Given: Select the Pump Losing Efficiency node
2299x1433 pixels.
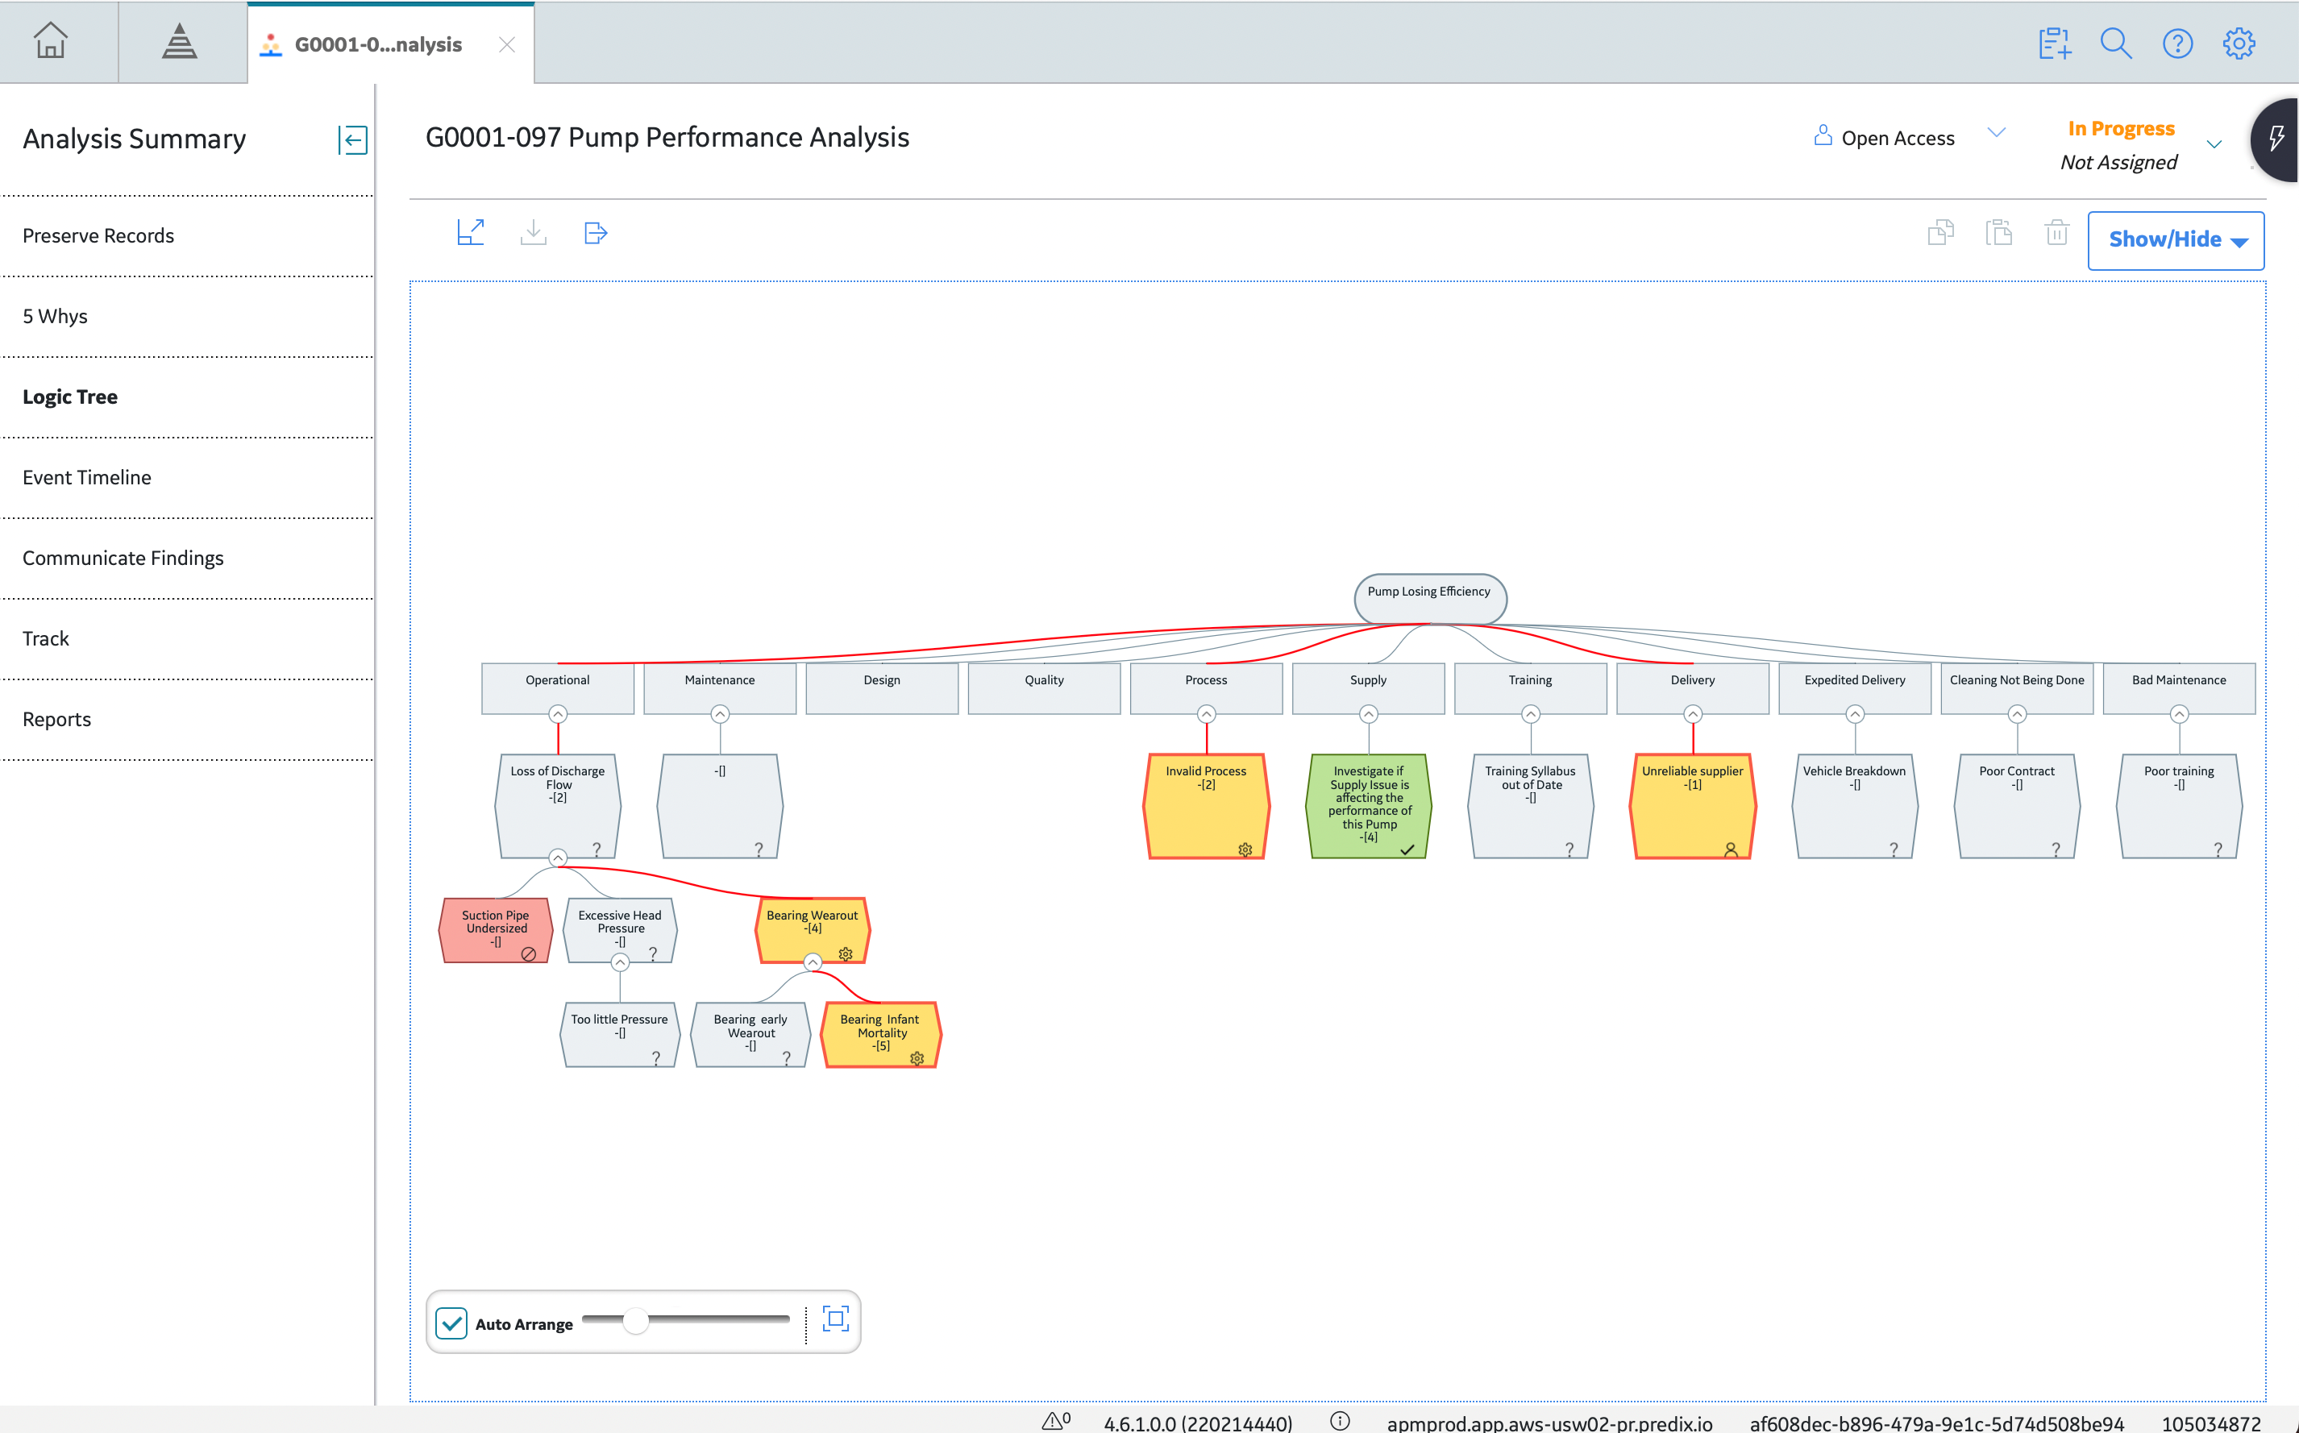Looking at the screenshot, I should (1429, 598).
